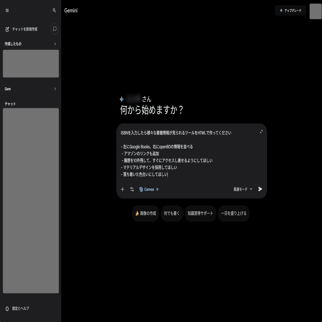322x322 pixels.
Task: Collapse the sidebar with the hamburger icon
Action: click(x=7, y=10)
